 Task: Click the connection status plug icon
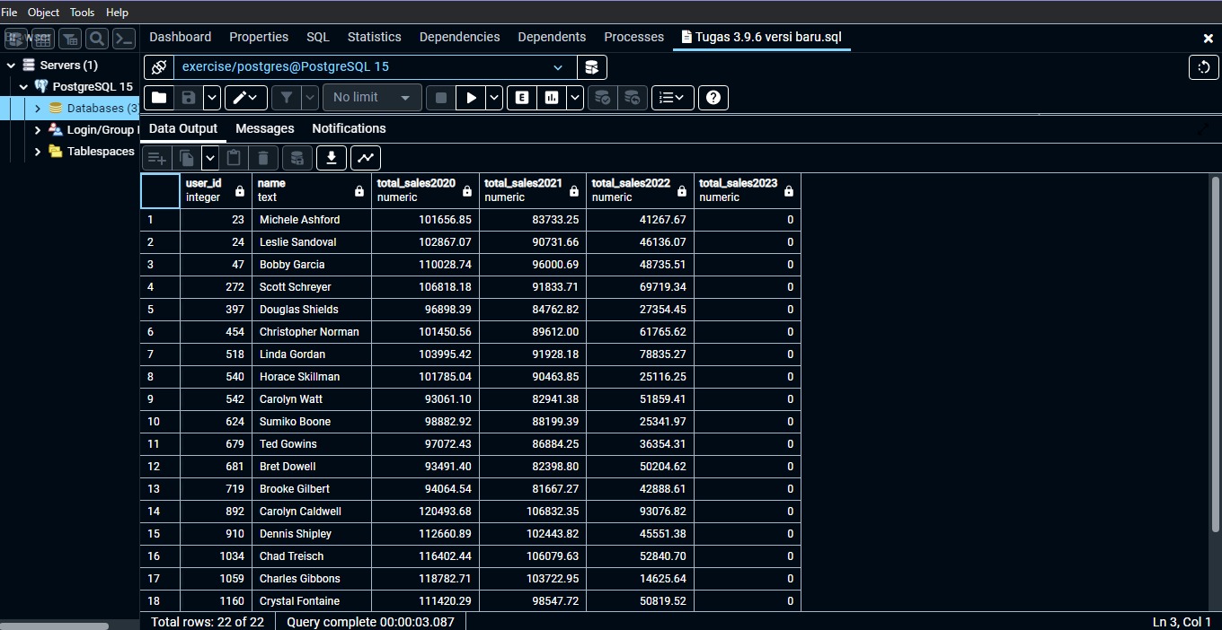click(x=159, y=67)
